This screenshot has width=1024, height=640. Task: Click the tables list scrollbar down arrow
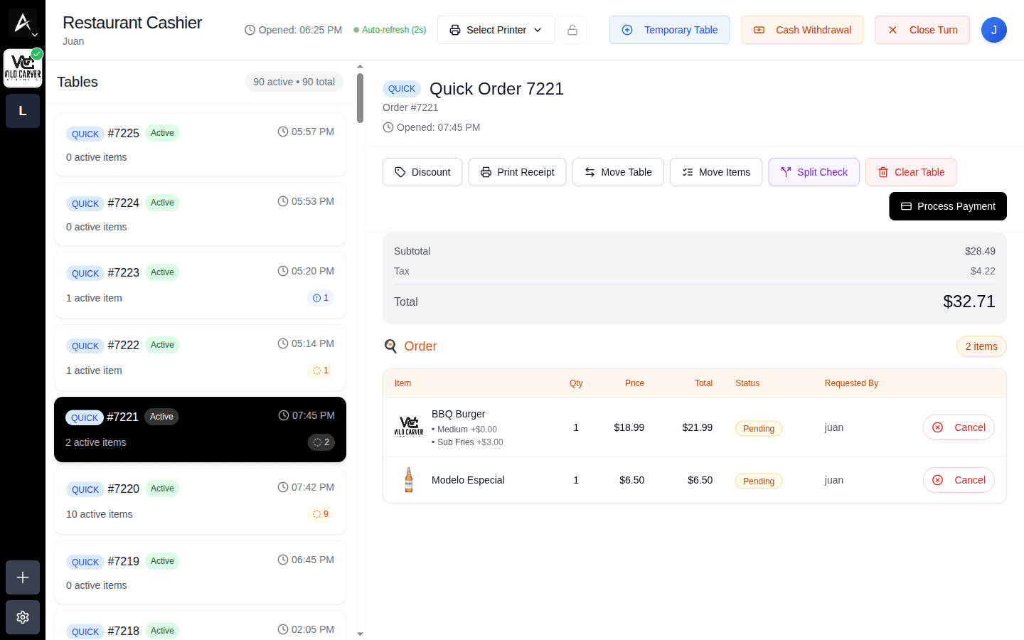click(360, 634)
